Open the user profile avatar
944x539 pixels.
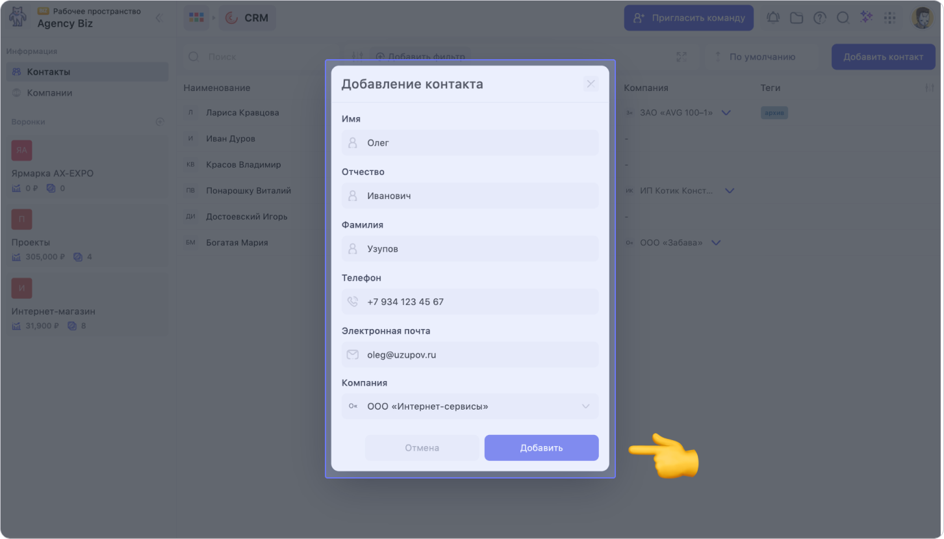pos(922,18)
